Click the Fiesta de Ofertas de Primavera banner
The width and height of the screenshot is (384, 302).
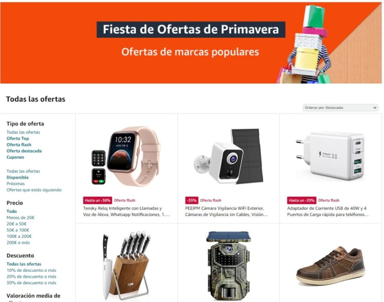(191, 43)
